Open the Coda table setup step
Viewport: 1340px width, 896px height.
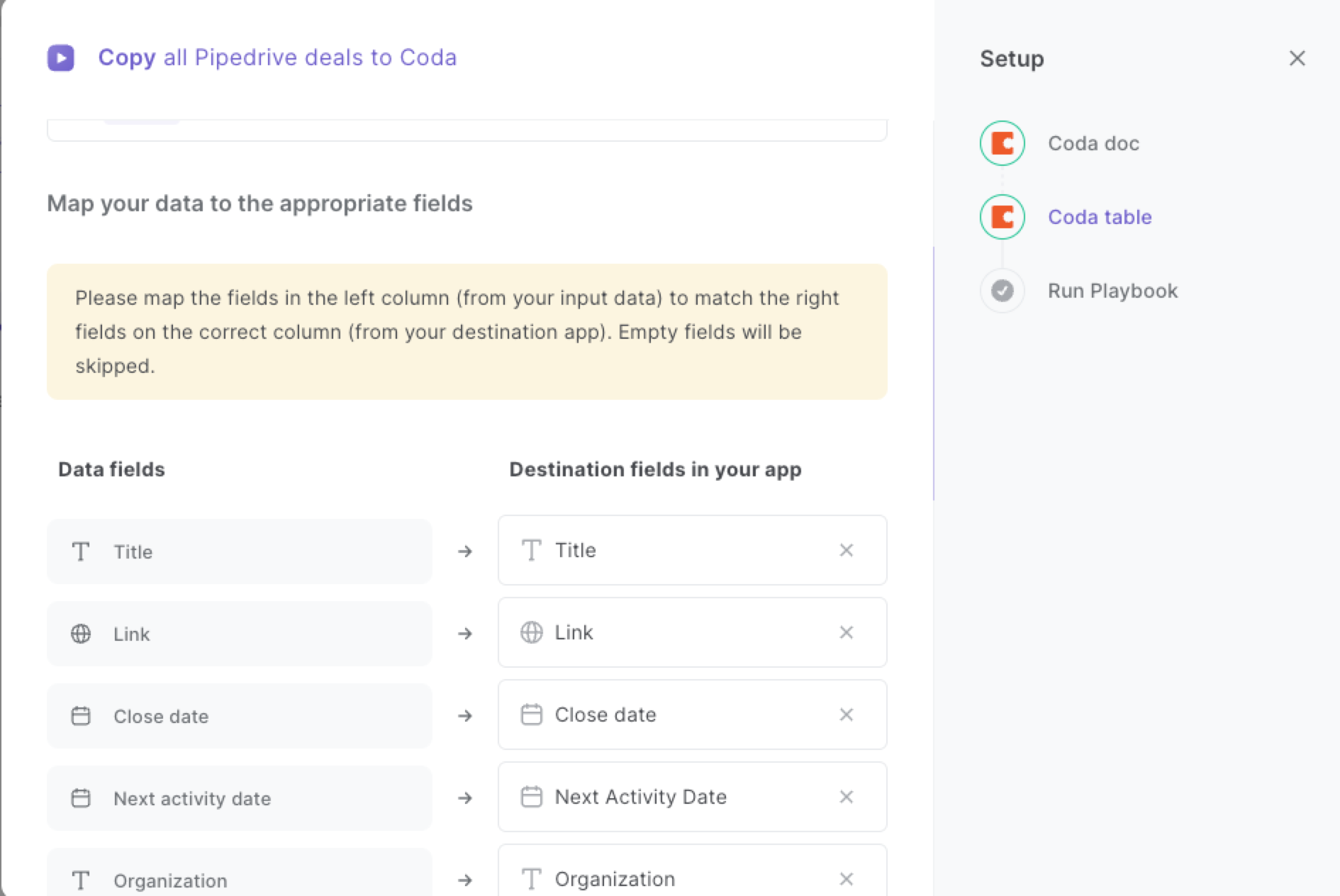(x=1100, y=217)
